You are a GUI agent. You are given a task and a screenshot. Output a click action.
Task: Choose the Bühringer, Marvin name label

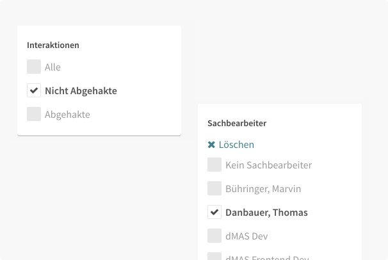pos(263,189)
